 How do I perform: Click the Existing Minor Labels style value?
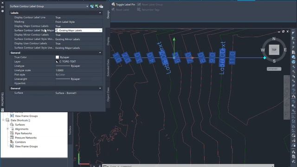[68, 39]
